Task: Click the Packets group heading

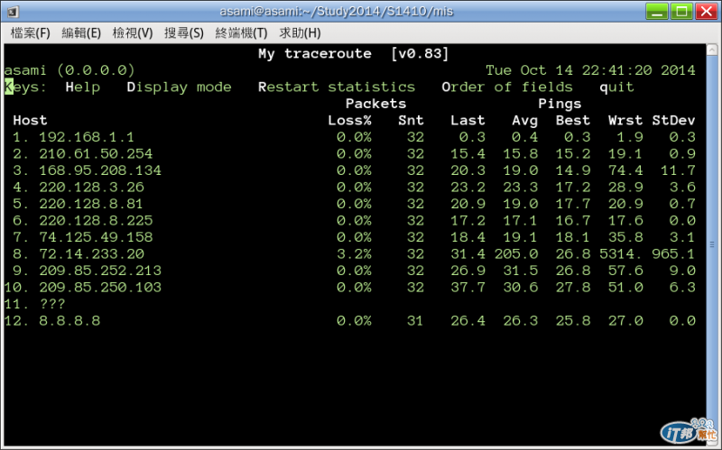Action: click(375, 104)
